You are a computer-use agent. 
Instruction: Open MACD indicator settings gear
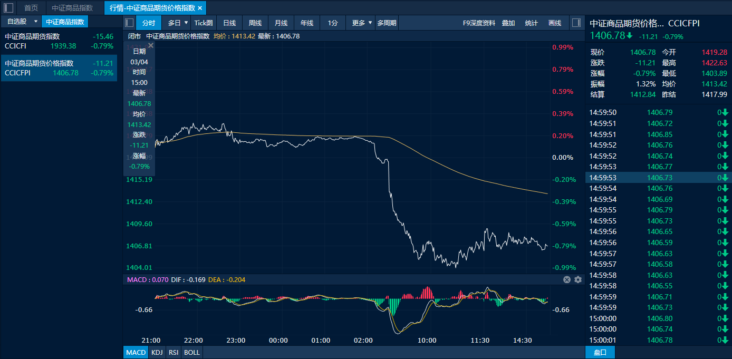click(x=578, y=279)
